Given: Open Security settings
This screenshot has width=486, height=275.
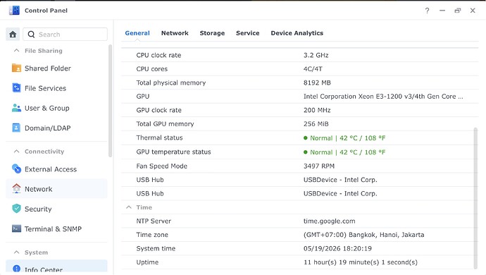Looking at the screenshot, I should [x=56, y=209].
